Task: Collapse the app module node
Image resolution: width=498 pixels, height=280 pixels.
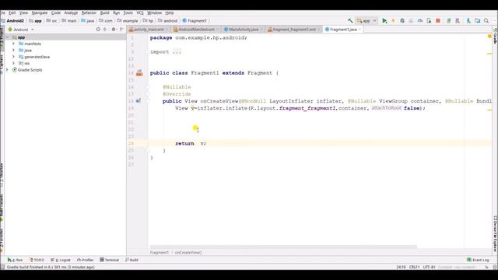Action: coord(7,37)
